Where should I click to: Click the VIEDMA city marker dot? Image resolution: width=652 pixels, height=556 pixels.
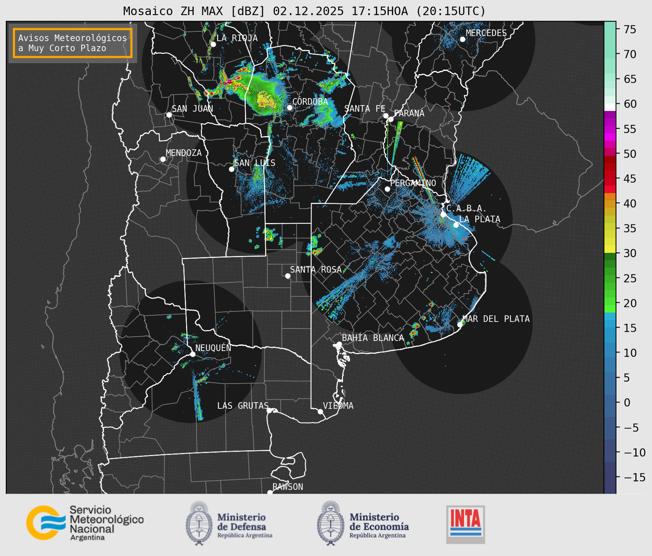(x=320, y=411)
